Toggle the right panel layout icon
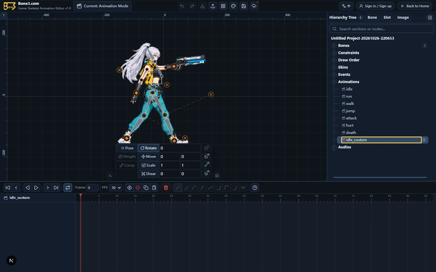 (430, 18)
